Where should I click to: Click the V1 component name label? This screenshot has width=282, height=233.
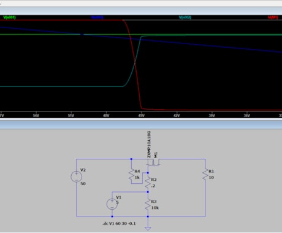coord(118,197)
